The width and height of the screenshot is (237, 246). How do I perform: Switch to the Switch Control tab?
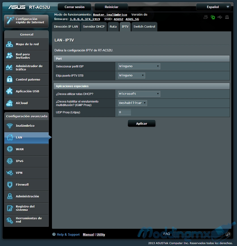144,27
